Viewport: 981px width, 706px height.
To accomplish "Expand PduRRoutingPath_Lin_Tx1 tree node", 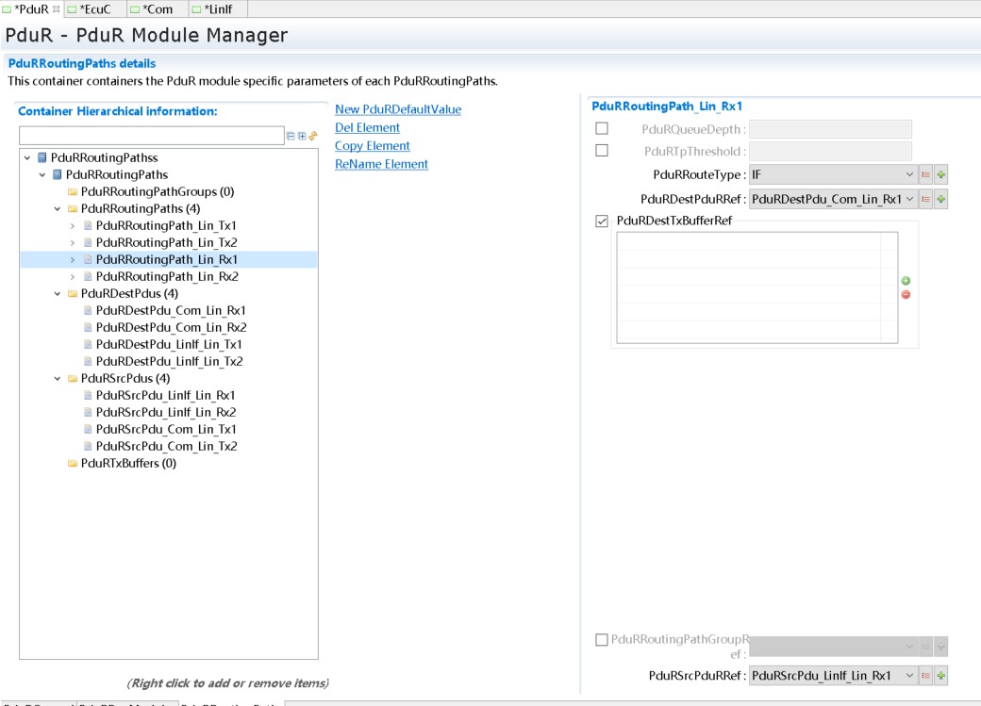I will coord(73,226).
